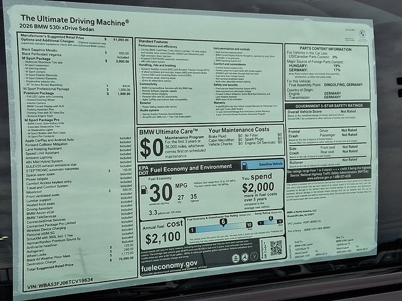Click 'Anthracite headliner' line
The height and width of the screenshot is (301, 402).
coord(42,246)
